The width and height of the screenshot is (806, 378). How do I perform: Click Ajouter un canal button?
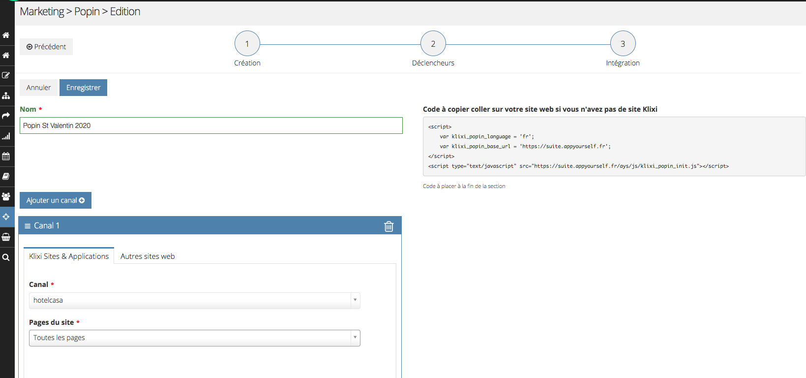56,200
